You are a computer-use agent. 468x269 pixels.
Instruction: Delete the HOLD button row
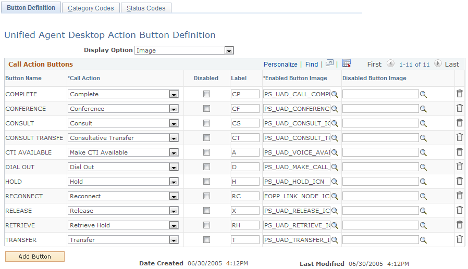click(460, 181)
